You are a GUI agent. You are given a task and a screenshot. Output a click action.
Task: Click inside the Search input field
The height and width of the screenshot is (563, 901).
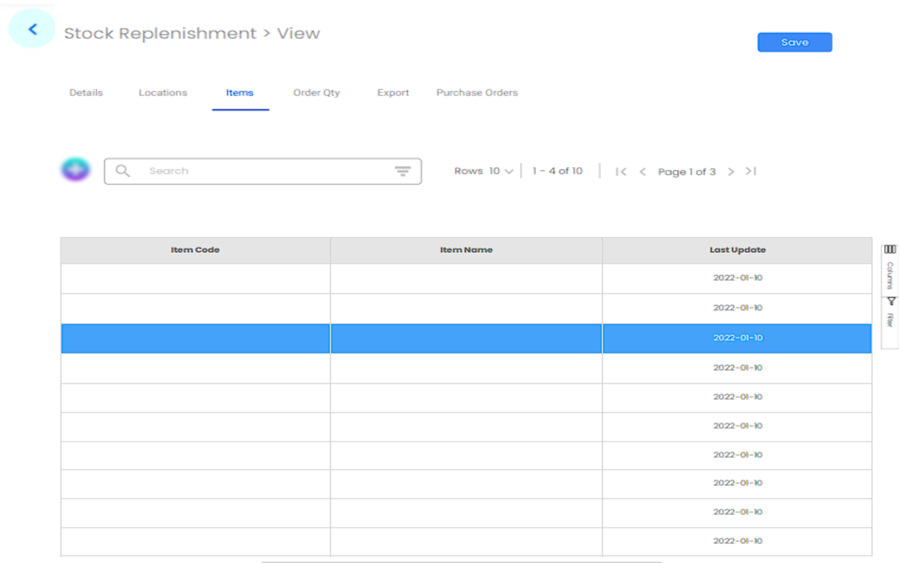click(263, 171)
